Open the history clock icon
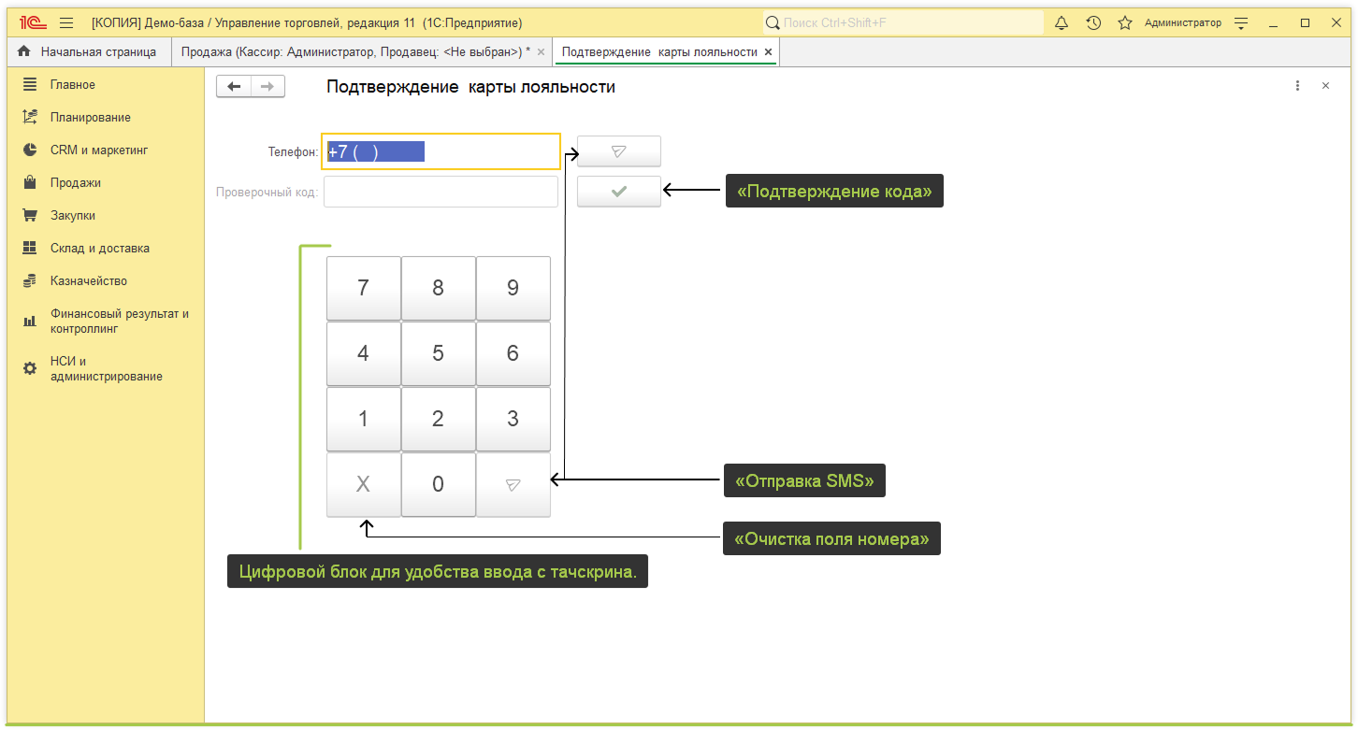Image resolution: width=1358 pixels, height=730 pixels. 1093,22
